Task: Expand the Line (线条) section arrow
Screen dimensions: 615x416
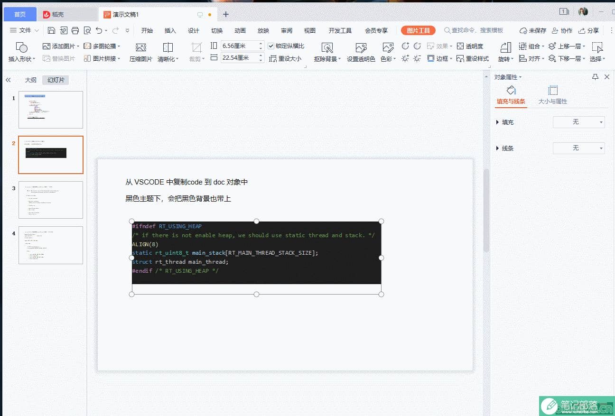Action: (497, 148)
